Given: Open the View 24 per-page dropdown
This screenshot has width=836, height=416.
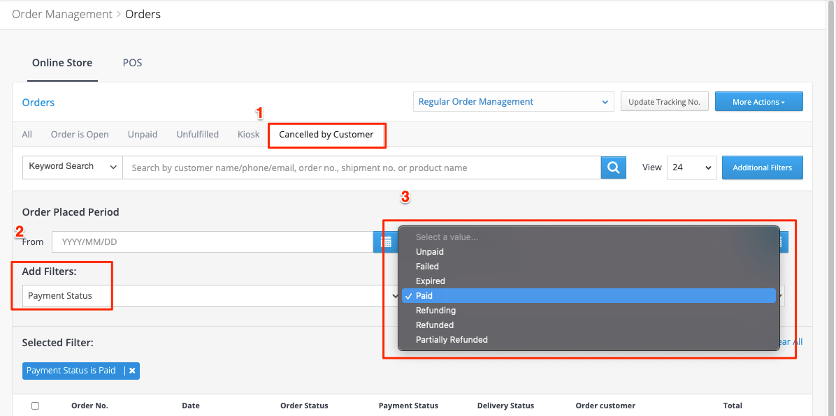Looking at the screenshot, I should coord(691,168).
